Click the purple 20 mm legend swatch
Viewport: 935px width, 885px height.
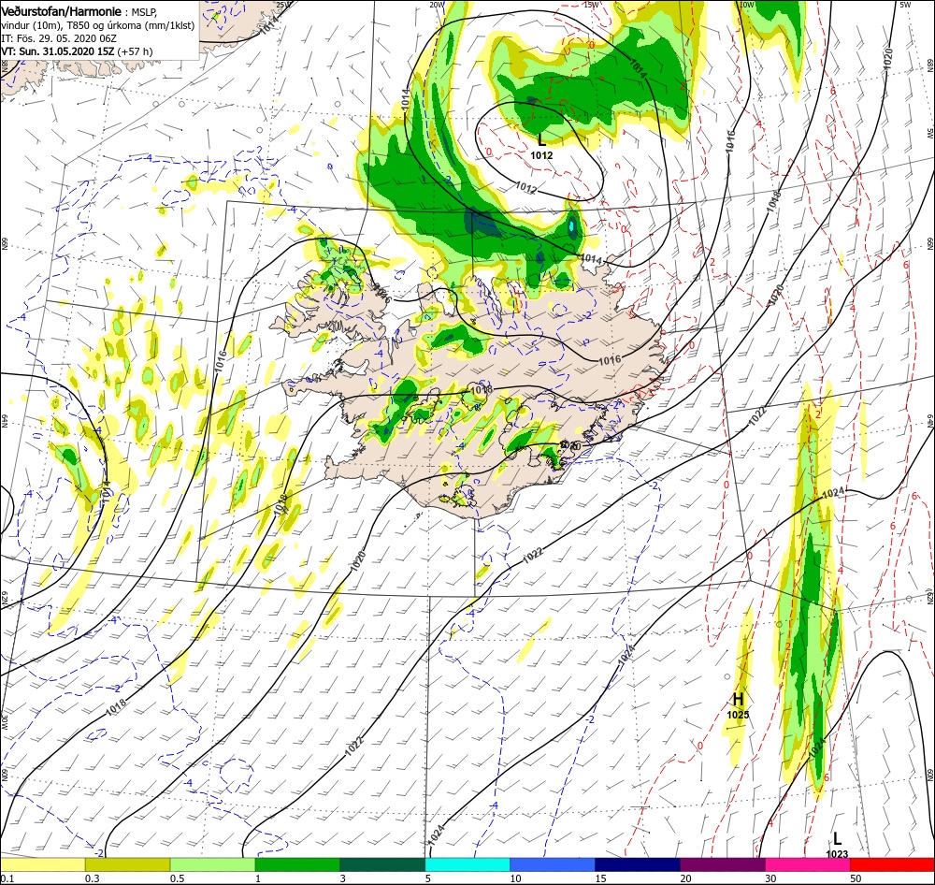[x=723, y=864]
